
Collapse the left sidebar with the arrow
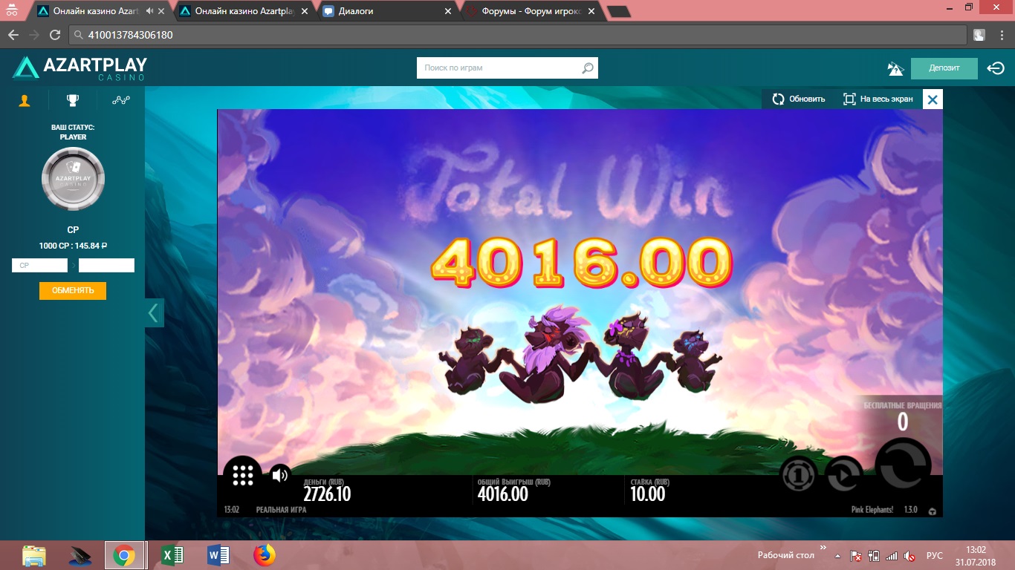tap(154, 313)
